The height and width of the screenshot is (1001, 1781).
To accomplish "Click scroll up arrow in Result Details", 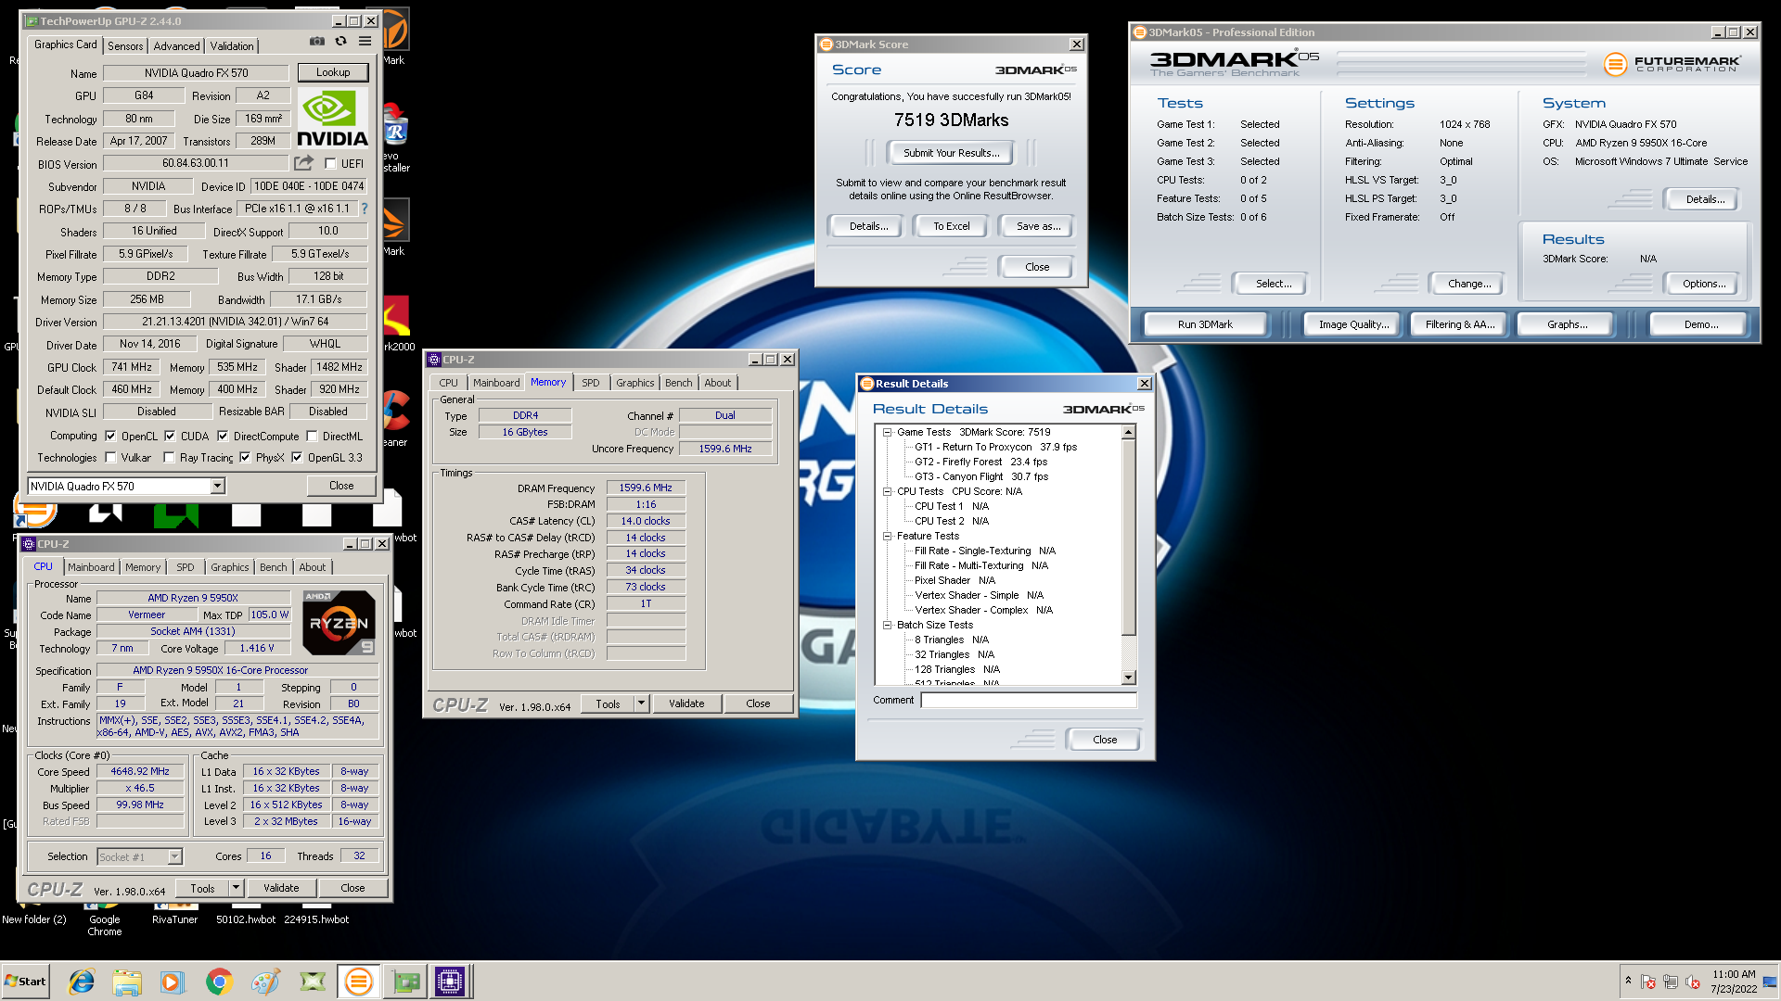I will pyautogui.click(x=1129, y=432).
